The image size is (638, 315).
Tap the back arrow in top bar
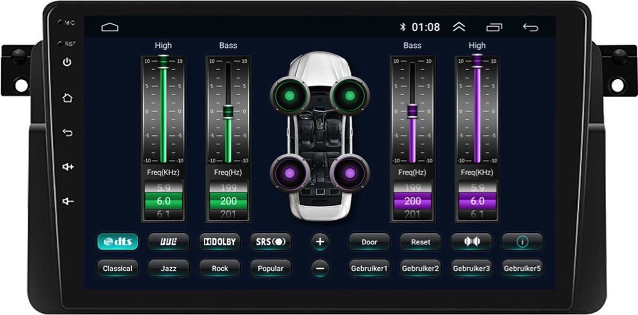(x=530, y=27)
